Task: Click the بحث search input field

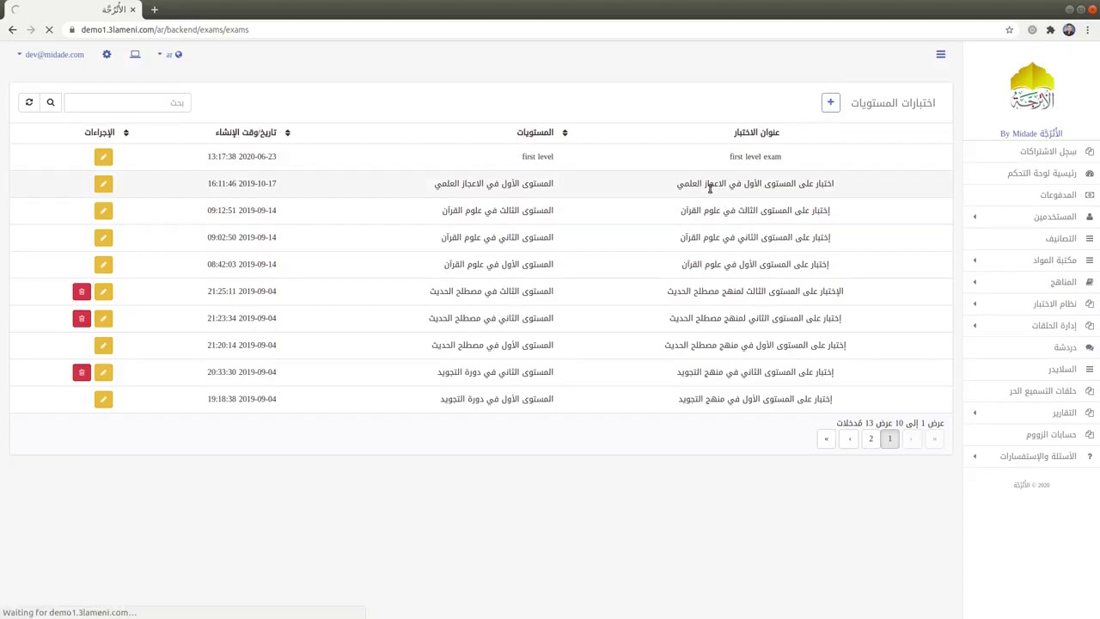Action: click(x=127, y=102)
